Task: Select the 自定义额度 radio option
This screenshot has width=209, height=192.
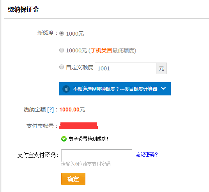Action: [62, 67]
